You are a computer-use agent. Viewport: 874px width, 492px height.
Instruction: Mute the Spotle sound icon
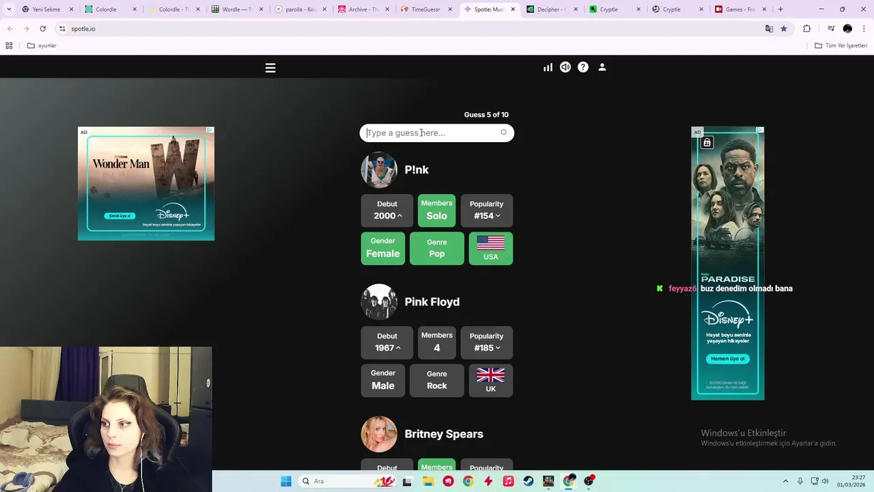tap(565, 67)
